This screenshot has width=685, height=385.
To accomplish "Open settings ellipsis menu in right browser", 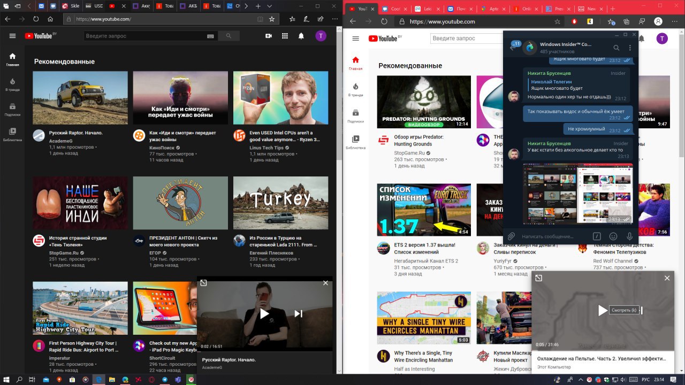I will pyautogui.click(x=675, y=21).
